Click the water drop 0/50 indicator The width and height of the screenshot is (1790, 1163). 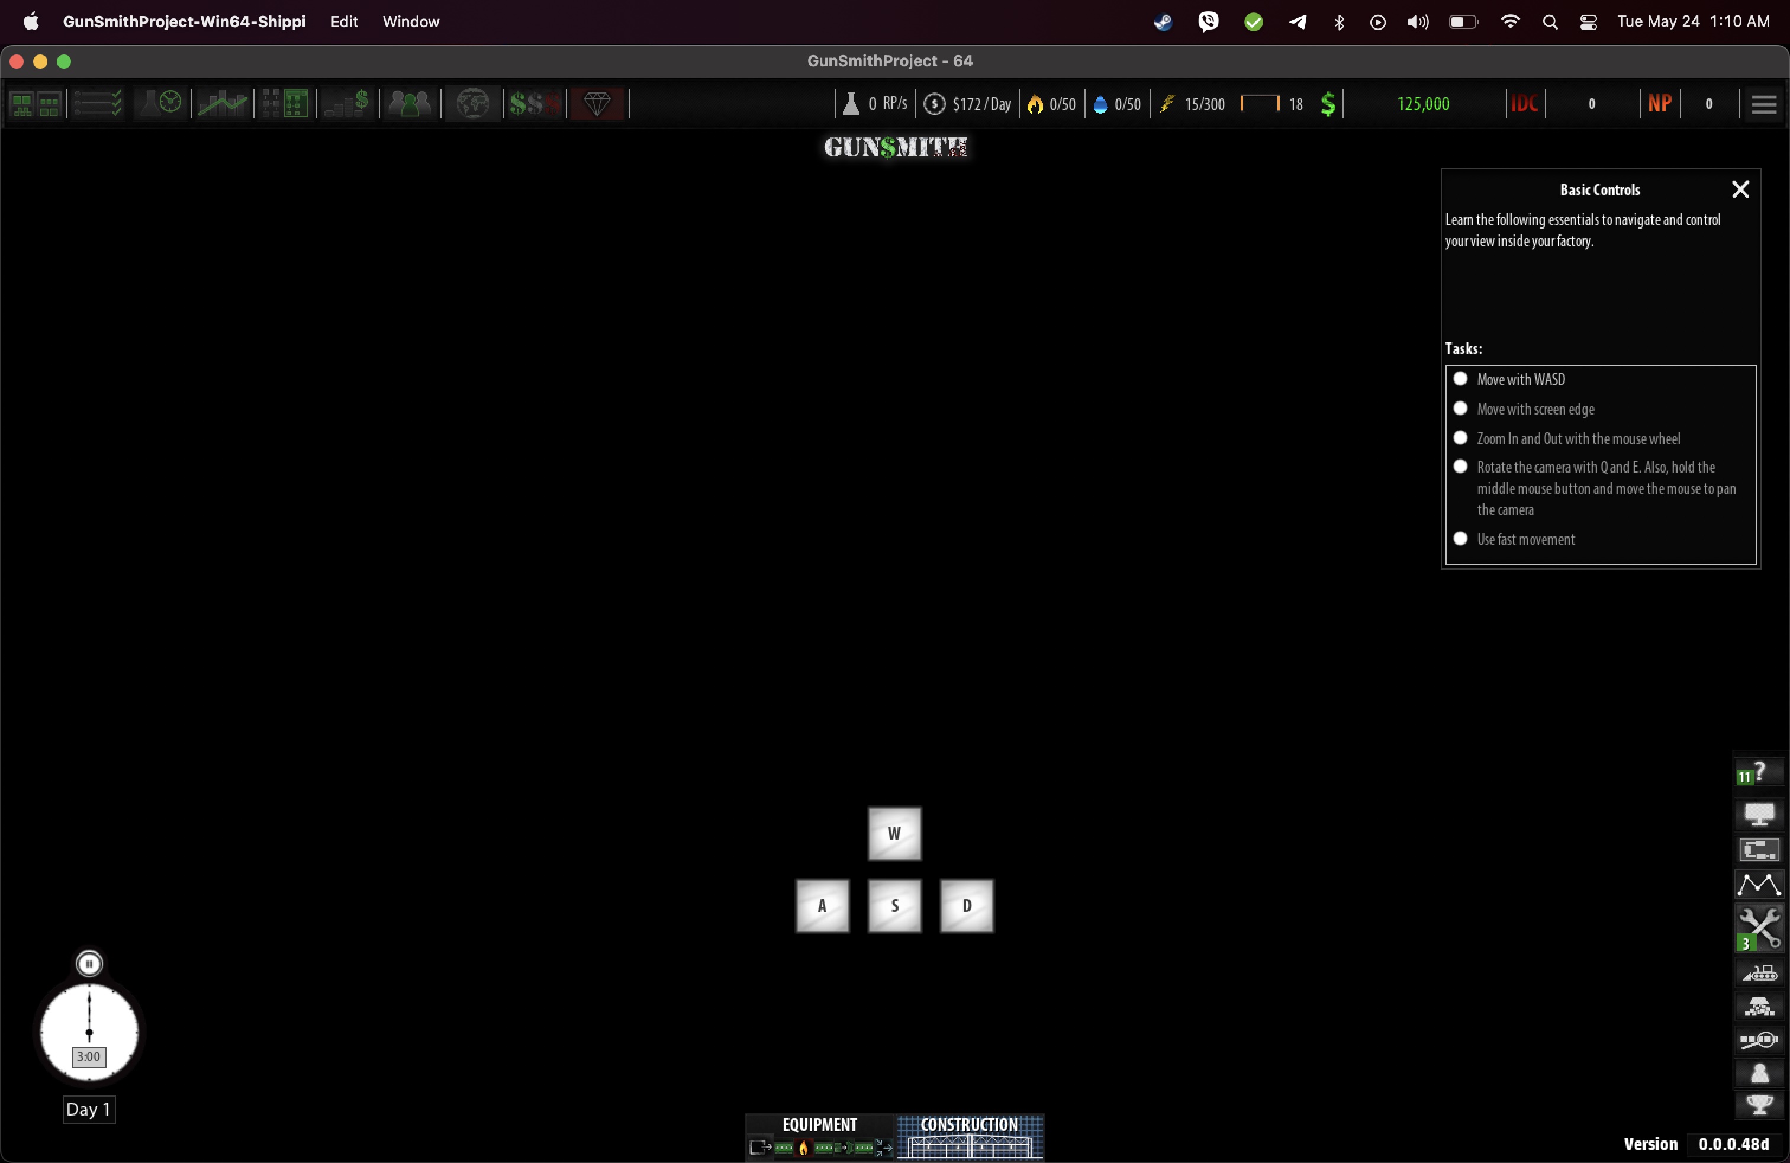click(1117, 104)
